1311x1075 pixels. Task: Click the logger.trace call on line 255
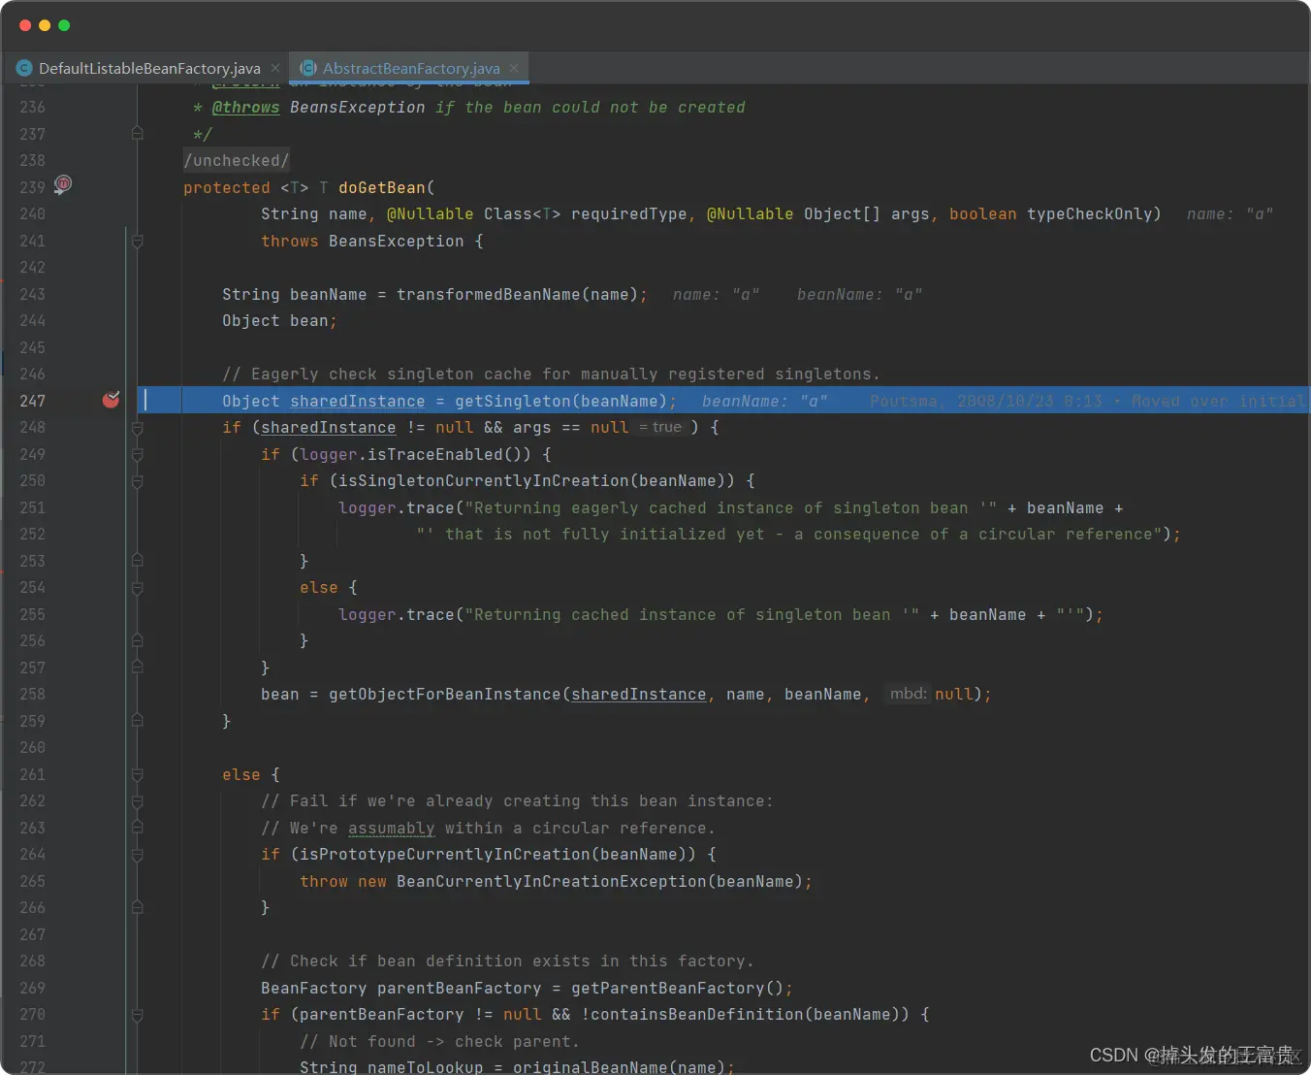point(397,615)
